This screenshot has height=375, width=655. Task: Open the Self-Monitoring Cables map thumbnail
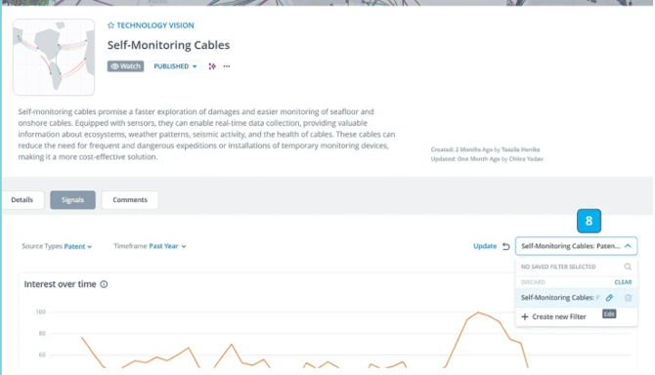(54, 58)
